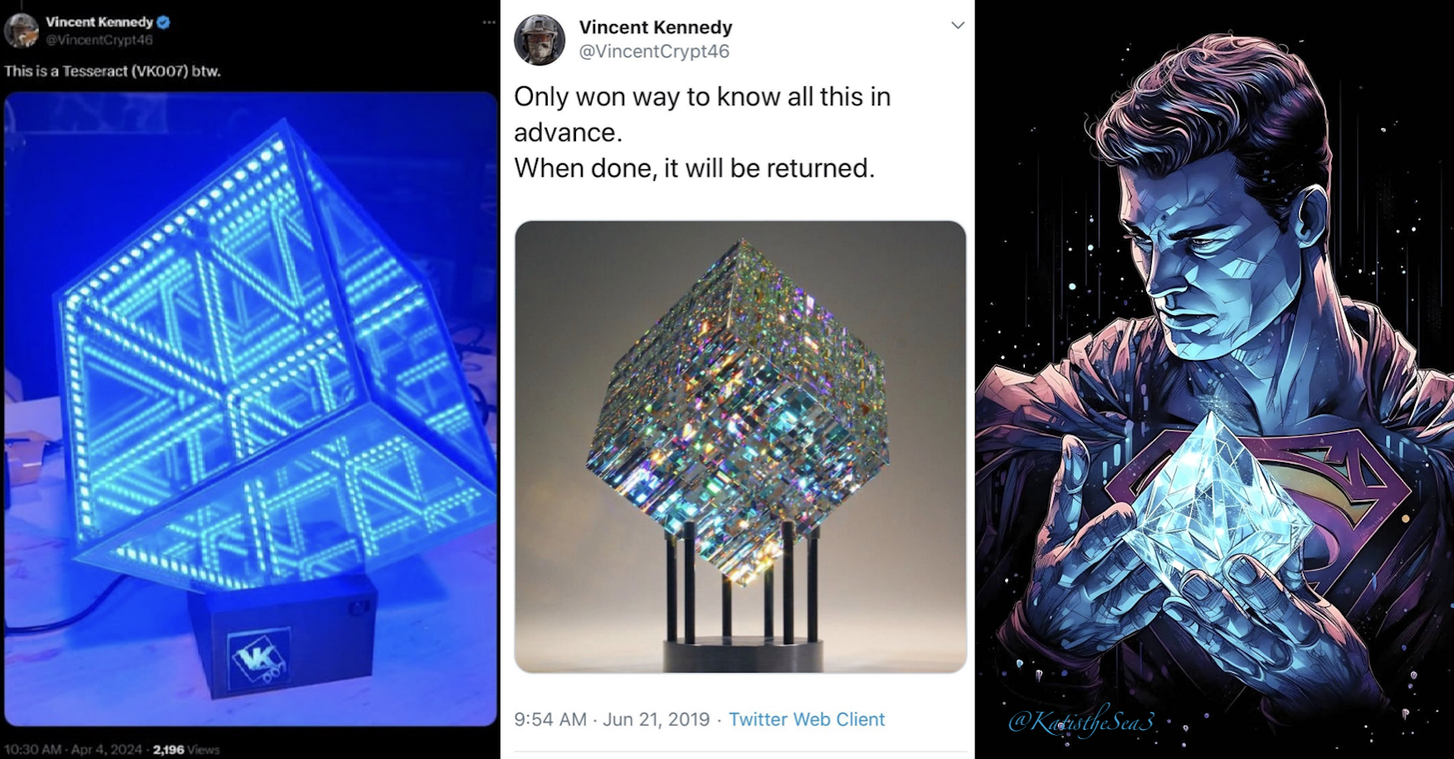Viewport: 1454px width, 759px height.
Task: Open the three-dot menu on the Tesseract tweet
Action: click(489, 22)
